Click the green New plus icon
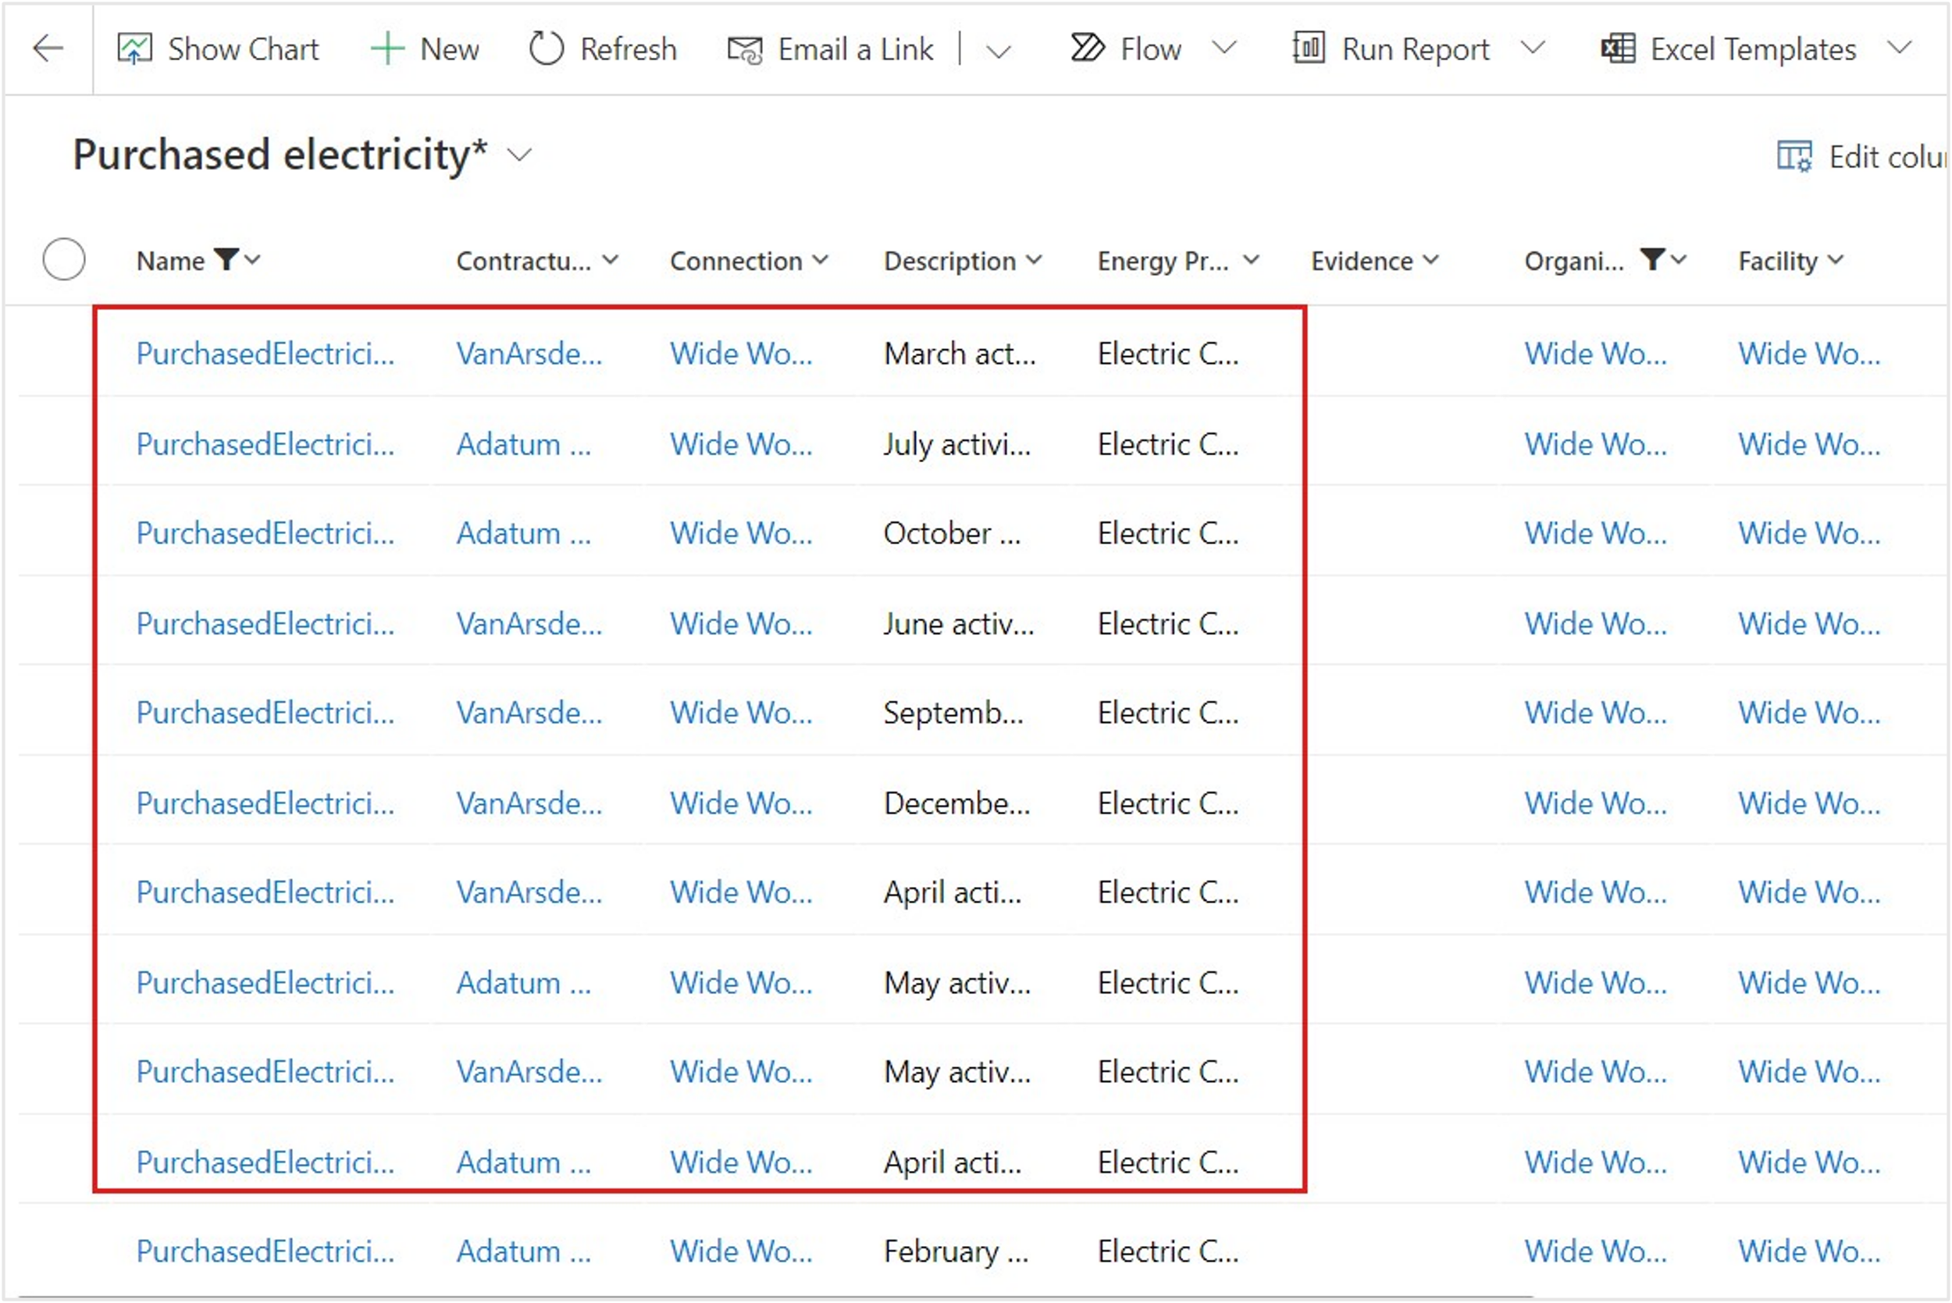The height and width of the screenshot is (1303, 1952). coord(386,49)
